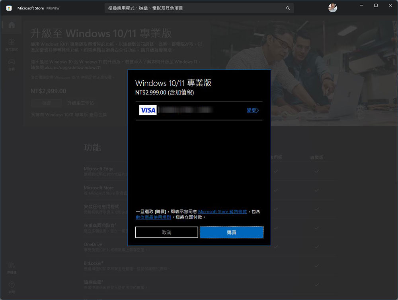Minimize the Microsoft Store window
The image size is (398, 300).
pos(361,5)
